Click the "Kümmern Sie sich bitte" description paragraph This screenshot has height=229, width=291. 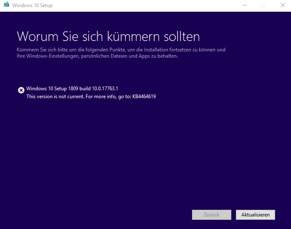tap(121, 53)
